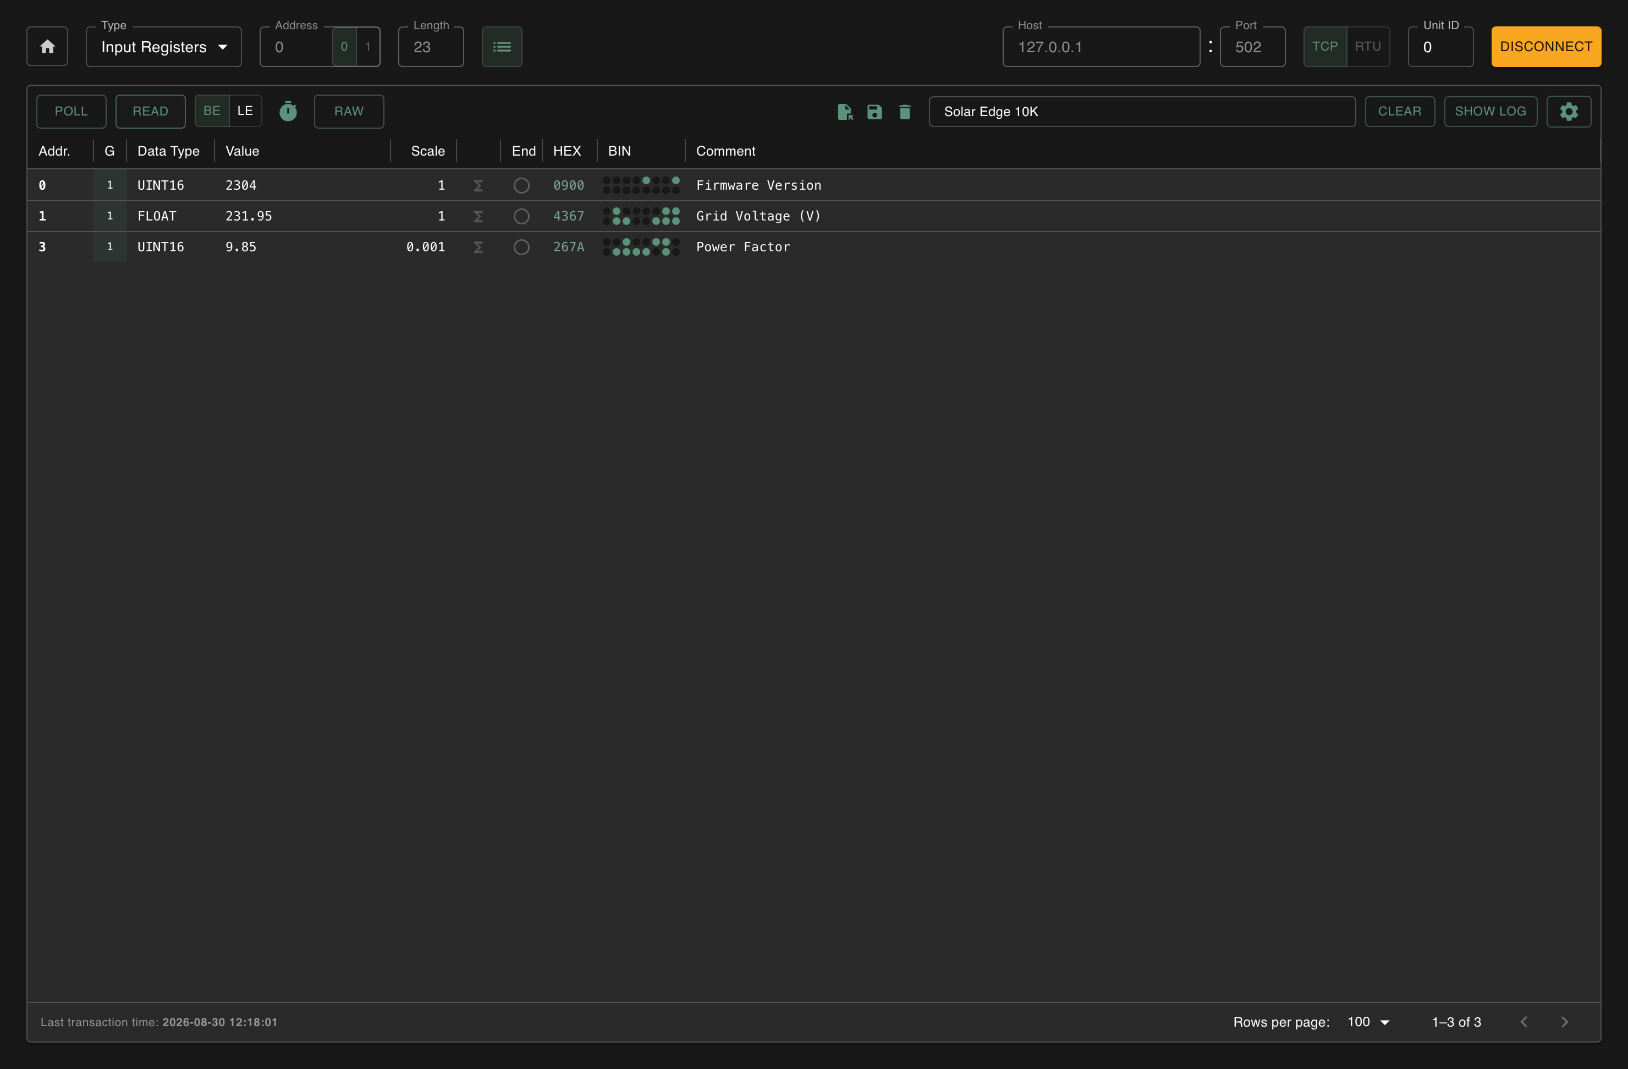Click the Unit ID input field

[x=1440, y=47]
